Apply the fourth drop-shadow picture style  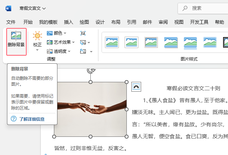coord(171,42)
